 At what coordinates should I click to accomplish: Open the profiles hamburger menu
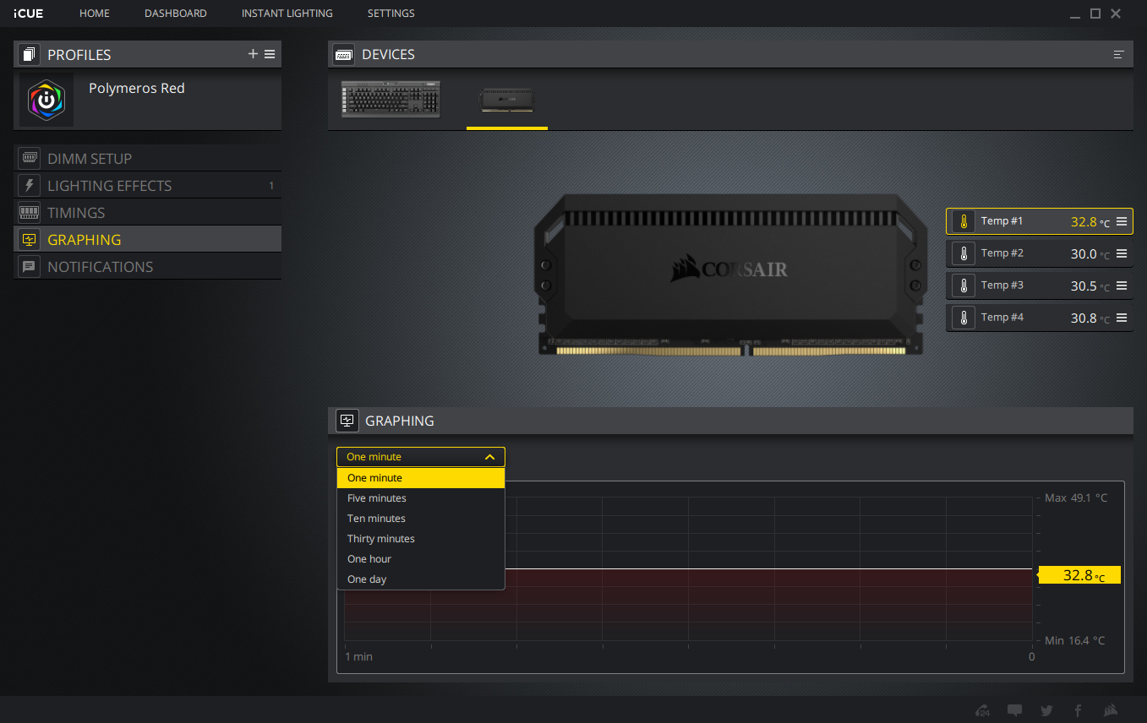270,54
